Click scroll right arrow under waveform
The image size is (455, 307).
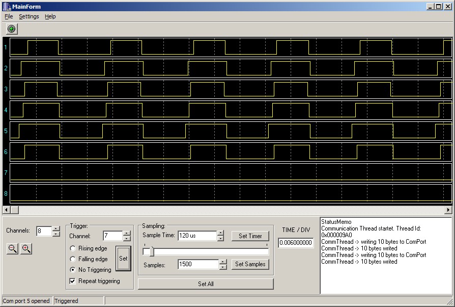[448, 210]
